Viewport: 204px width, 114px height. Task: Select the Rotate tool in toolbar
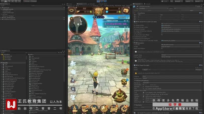click(9, 1)
